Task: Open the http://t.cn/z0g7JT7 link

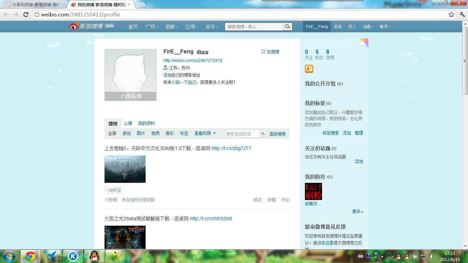Action: click(x=231, y=148)
